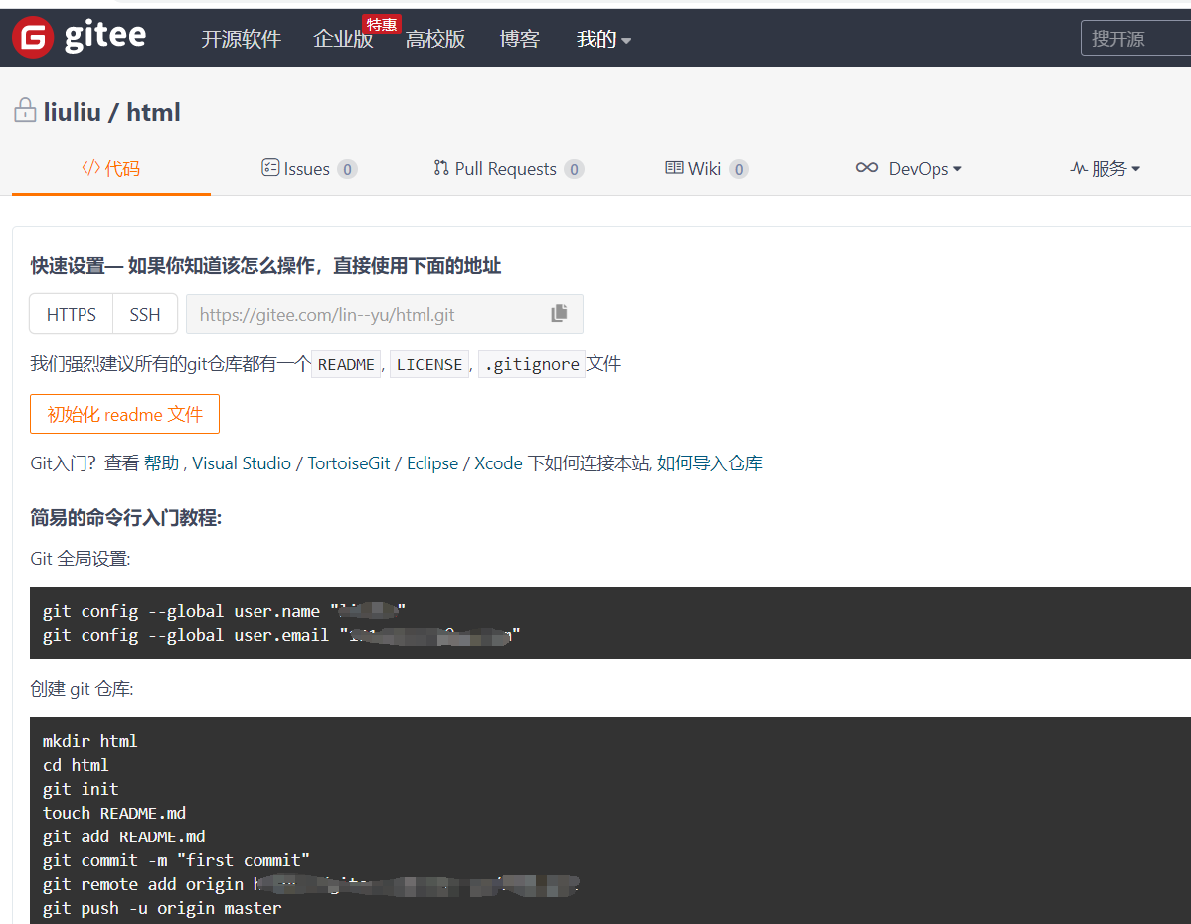Click the LICENSE code label
This screenshot has width=1191, height=924.
pyautogui.click(x=429, y=365)
